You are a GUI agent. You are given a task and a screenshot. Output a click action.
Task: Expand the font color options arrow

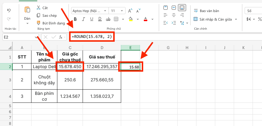pos(152,19)
